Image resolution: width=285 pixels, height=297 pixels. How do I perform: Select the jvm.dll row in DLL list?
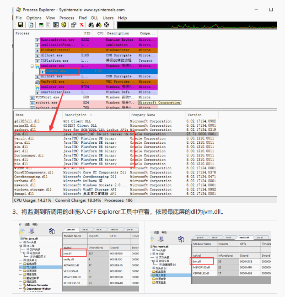point(116,134)
